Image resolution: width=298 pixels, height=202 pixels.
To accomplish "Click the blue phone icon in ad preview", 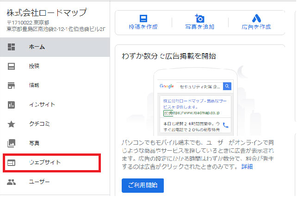I will point(226,125).
